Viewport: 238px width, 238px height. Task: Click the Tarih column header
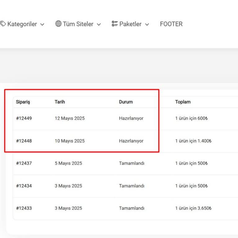[x=60, y=102]
